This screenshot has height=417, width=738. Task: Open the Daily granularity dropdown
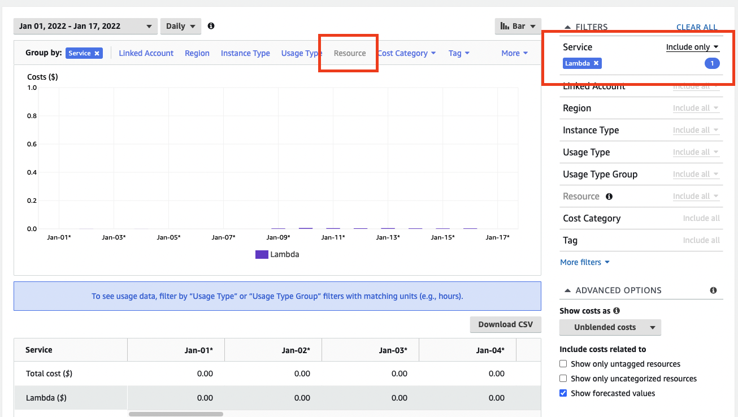(181, 26)
